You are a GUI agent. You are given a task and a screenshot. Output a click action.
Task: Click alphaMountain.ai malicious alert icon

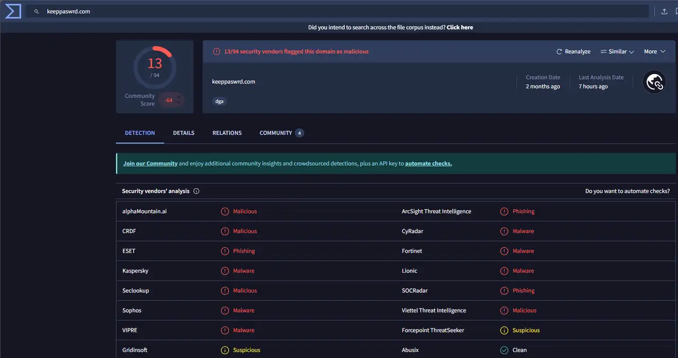click(x=225, y=211)
